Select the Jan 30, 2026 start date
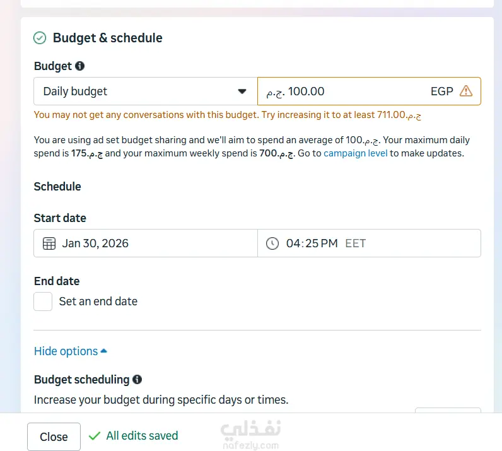The width and height of the screenshot is (502, 451). (x=95, y=243)
